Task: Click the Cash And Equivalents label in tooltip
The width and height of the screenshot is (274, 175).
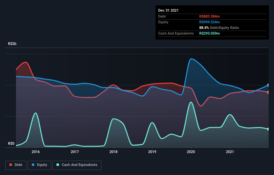Action: pos(176,33)
